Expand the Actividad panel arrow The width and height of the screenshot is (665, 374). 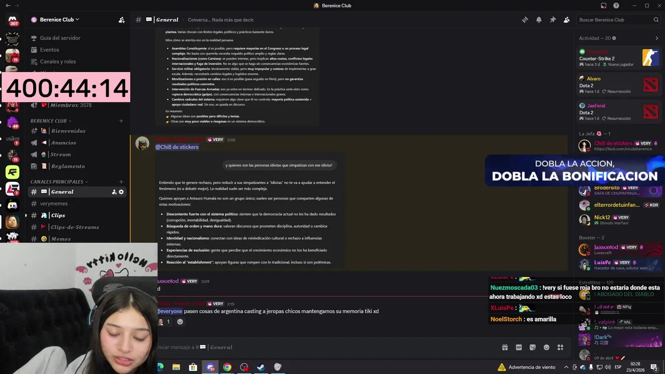pos(657,38)
